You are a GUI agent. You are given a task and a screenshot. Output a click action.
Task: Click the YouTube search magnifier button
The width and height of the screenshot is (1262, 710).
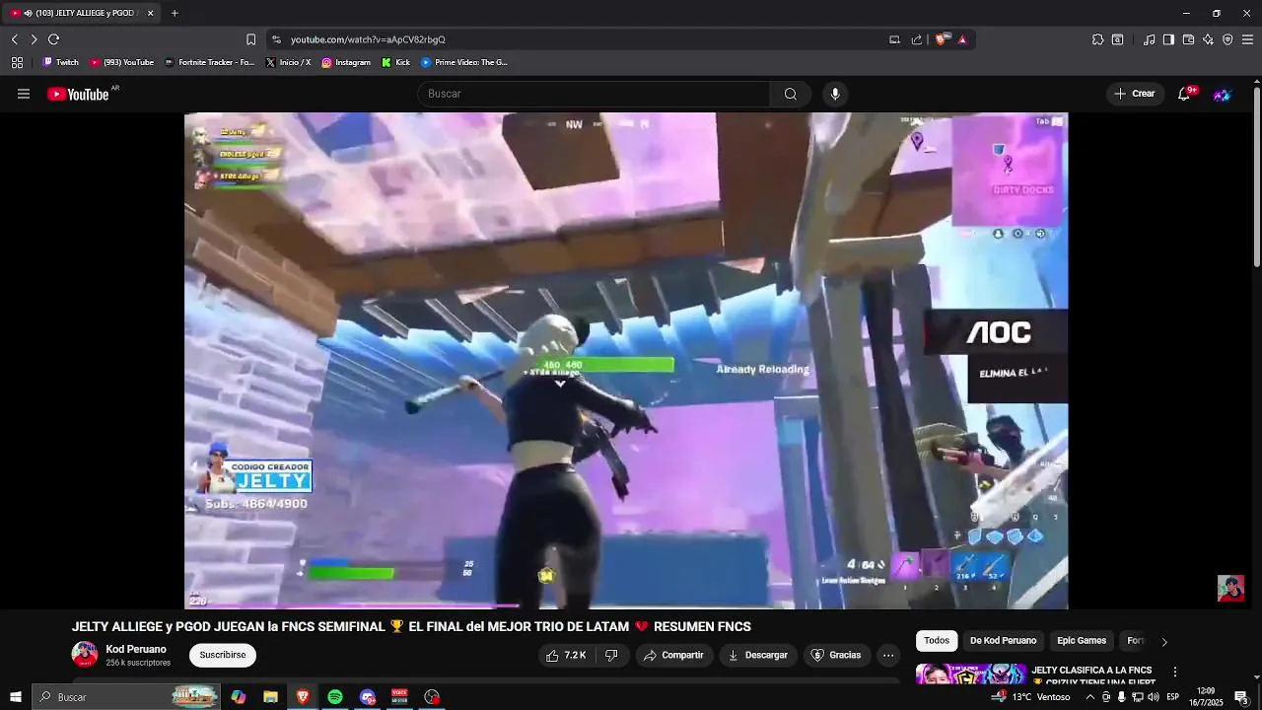(791, 94)
